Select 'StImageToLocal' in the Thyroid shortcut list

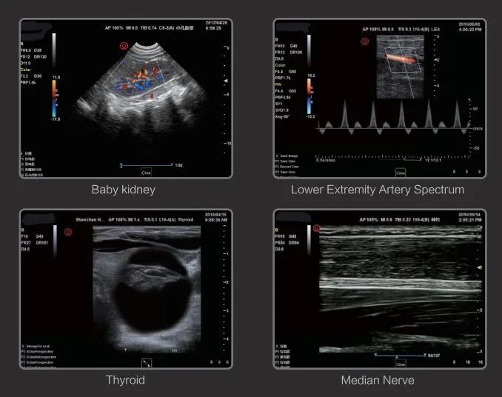[38, 347]
